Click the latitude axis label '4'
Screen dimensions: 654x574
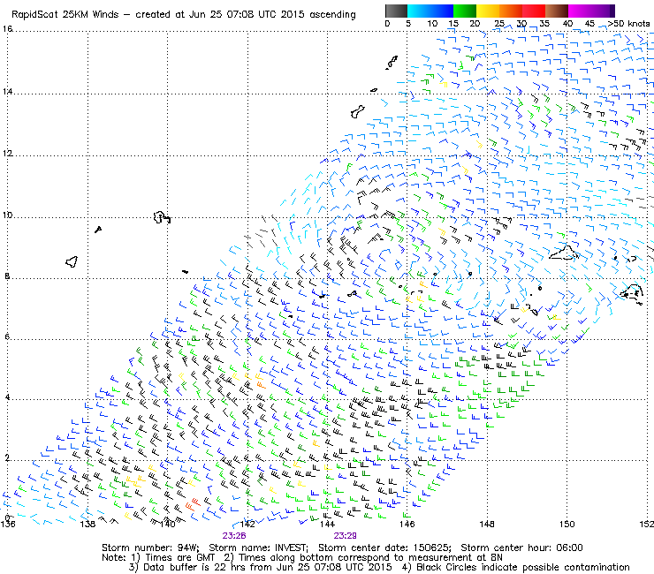(x=7, y=397)
